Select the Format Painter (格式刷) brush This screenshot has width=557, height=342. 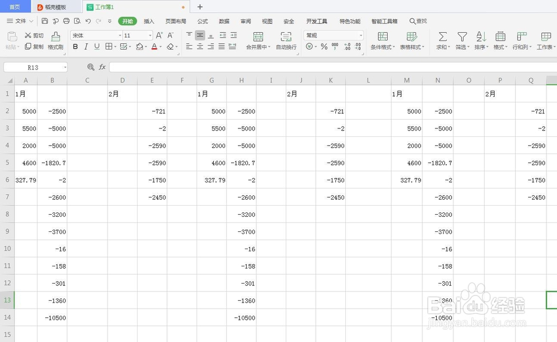point(55,41)
